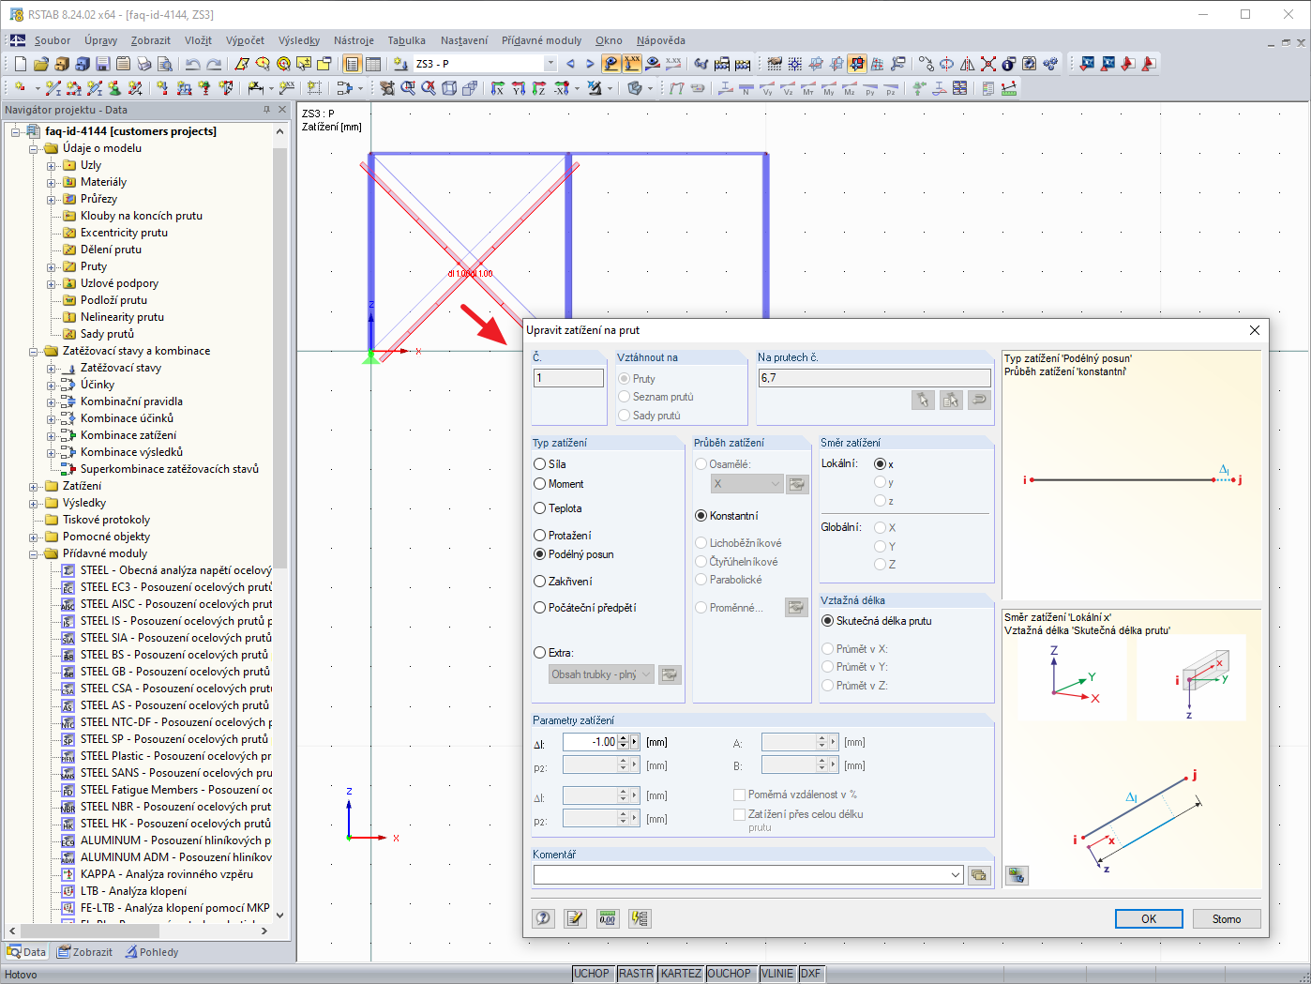Click the picture settings icon under the diagram
The image size is (1311, 984).
[x=1017, y=875]
